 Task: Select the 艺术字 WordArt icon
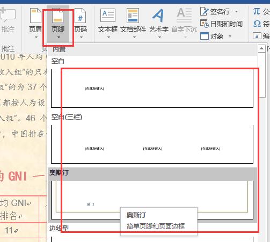pos(158,16)
